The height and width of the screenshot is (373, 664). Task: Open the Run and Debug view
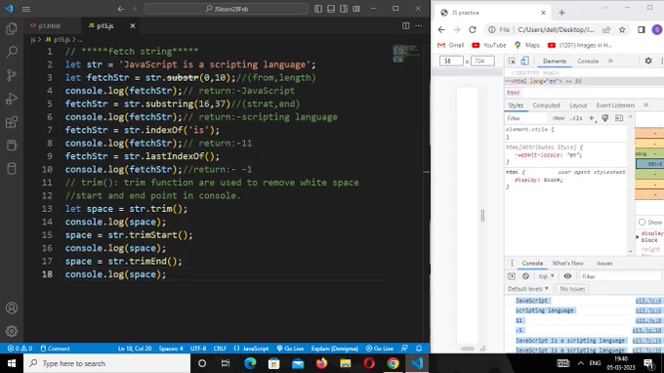pos(12,99)
